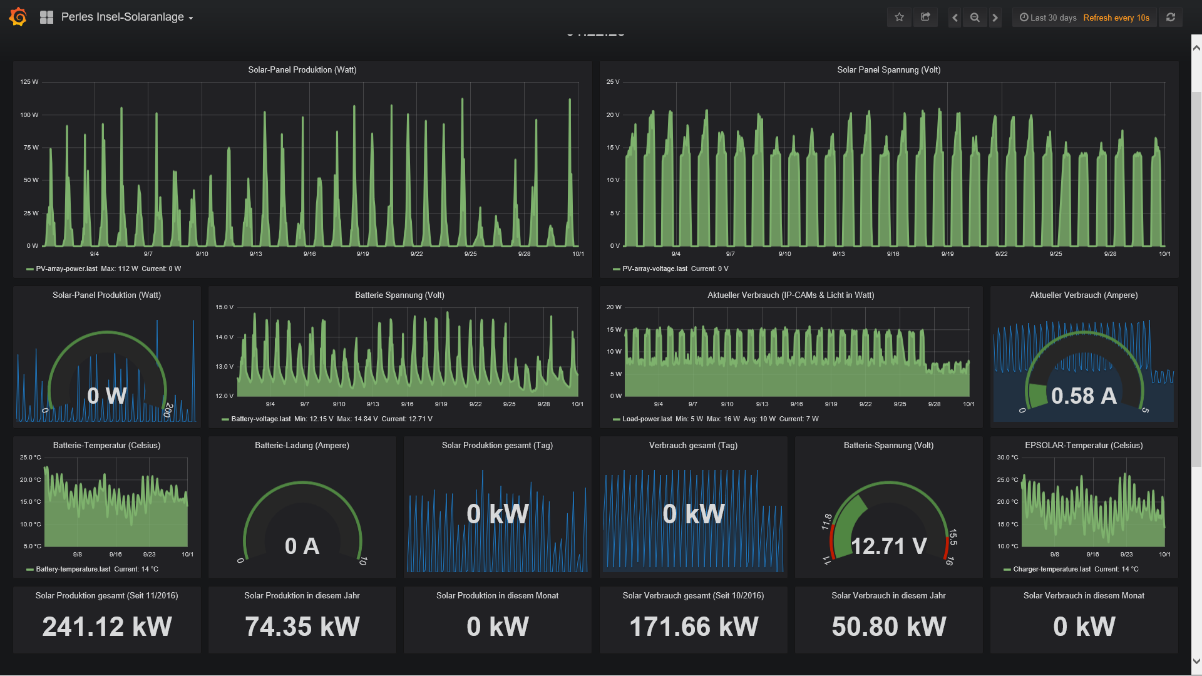Open the share dashboard icon
The image size is (1202, 676).
925,18
